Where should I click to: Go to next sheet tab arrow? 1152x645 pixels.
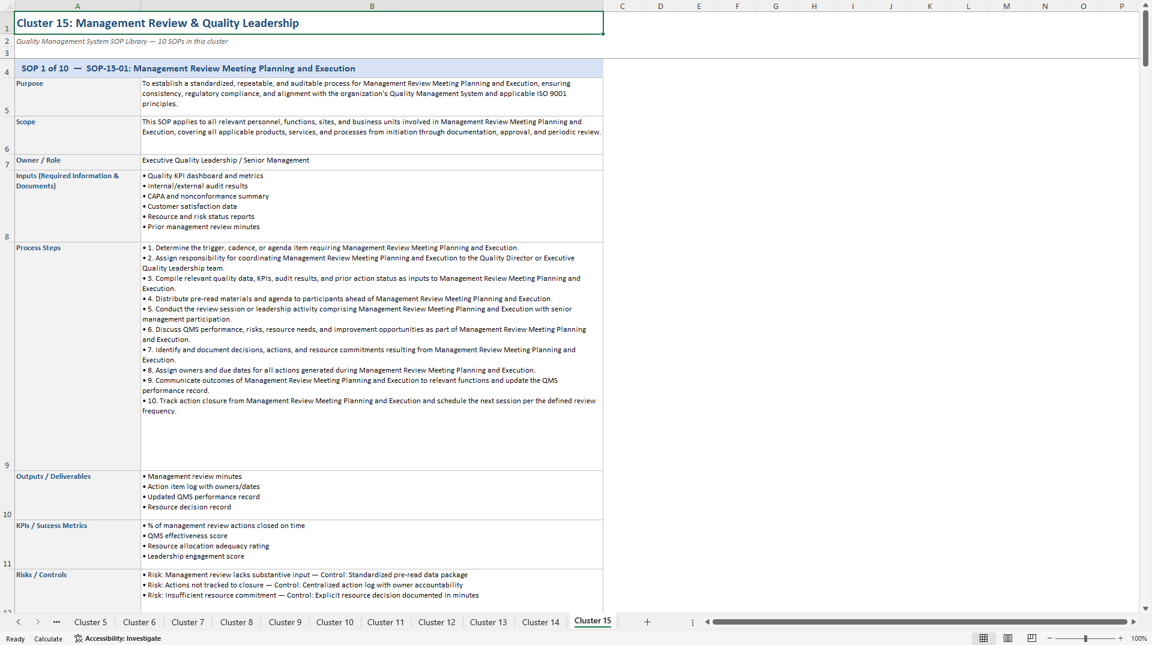point(38,622)
